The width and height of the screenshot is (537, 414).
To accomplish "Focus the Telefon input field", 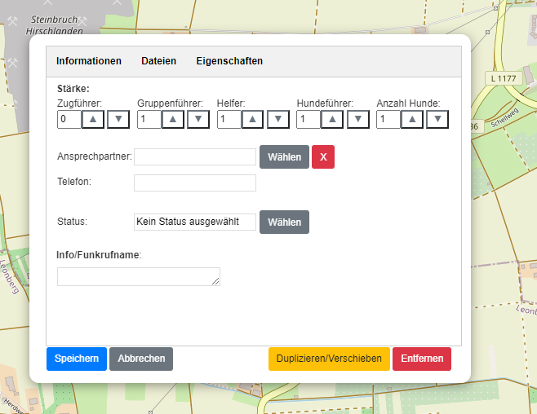I will point(195,183).
